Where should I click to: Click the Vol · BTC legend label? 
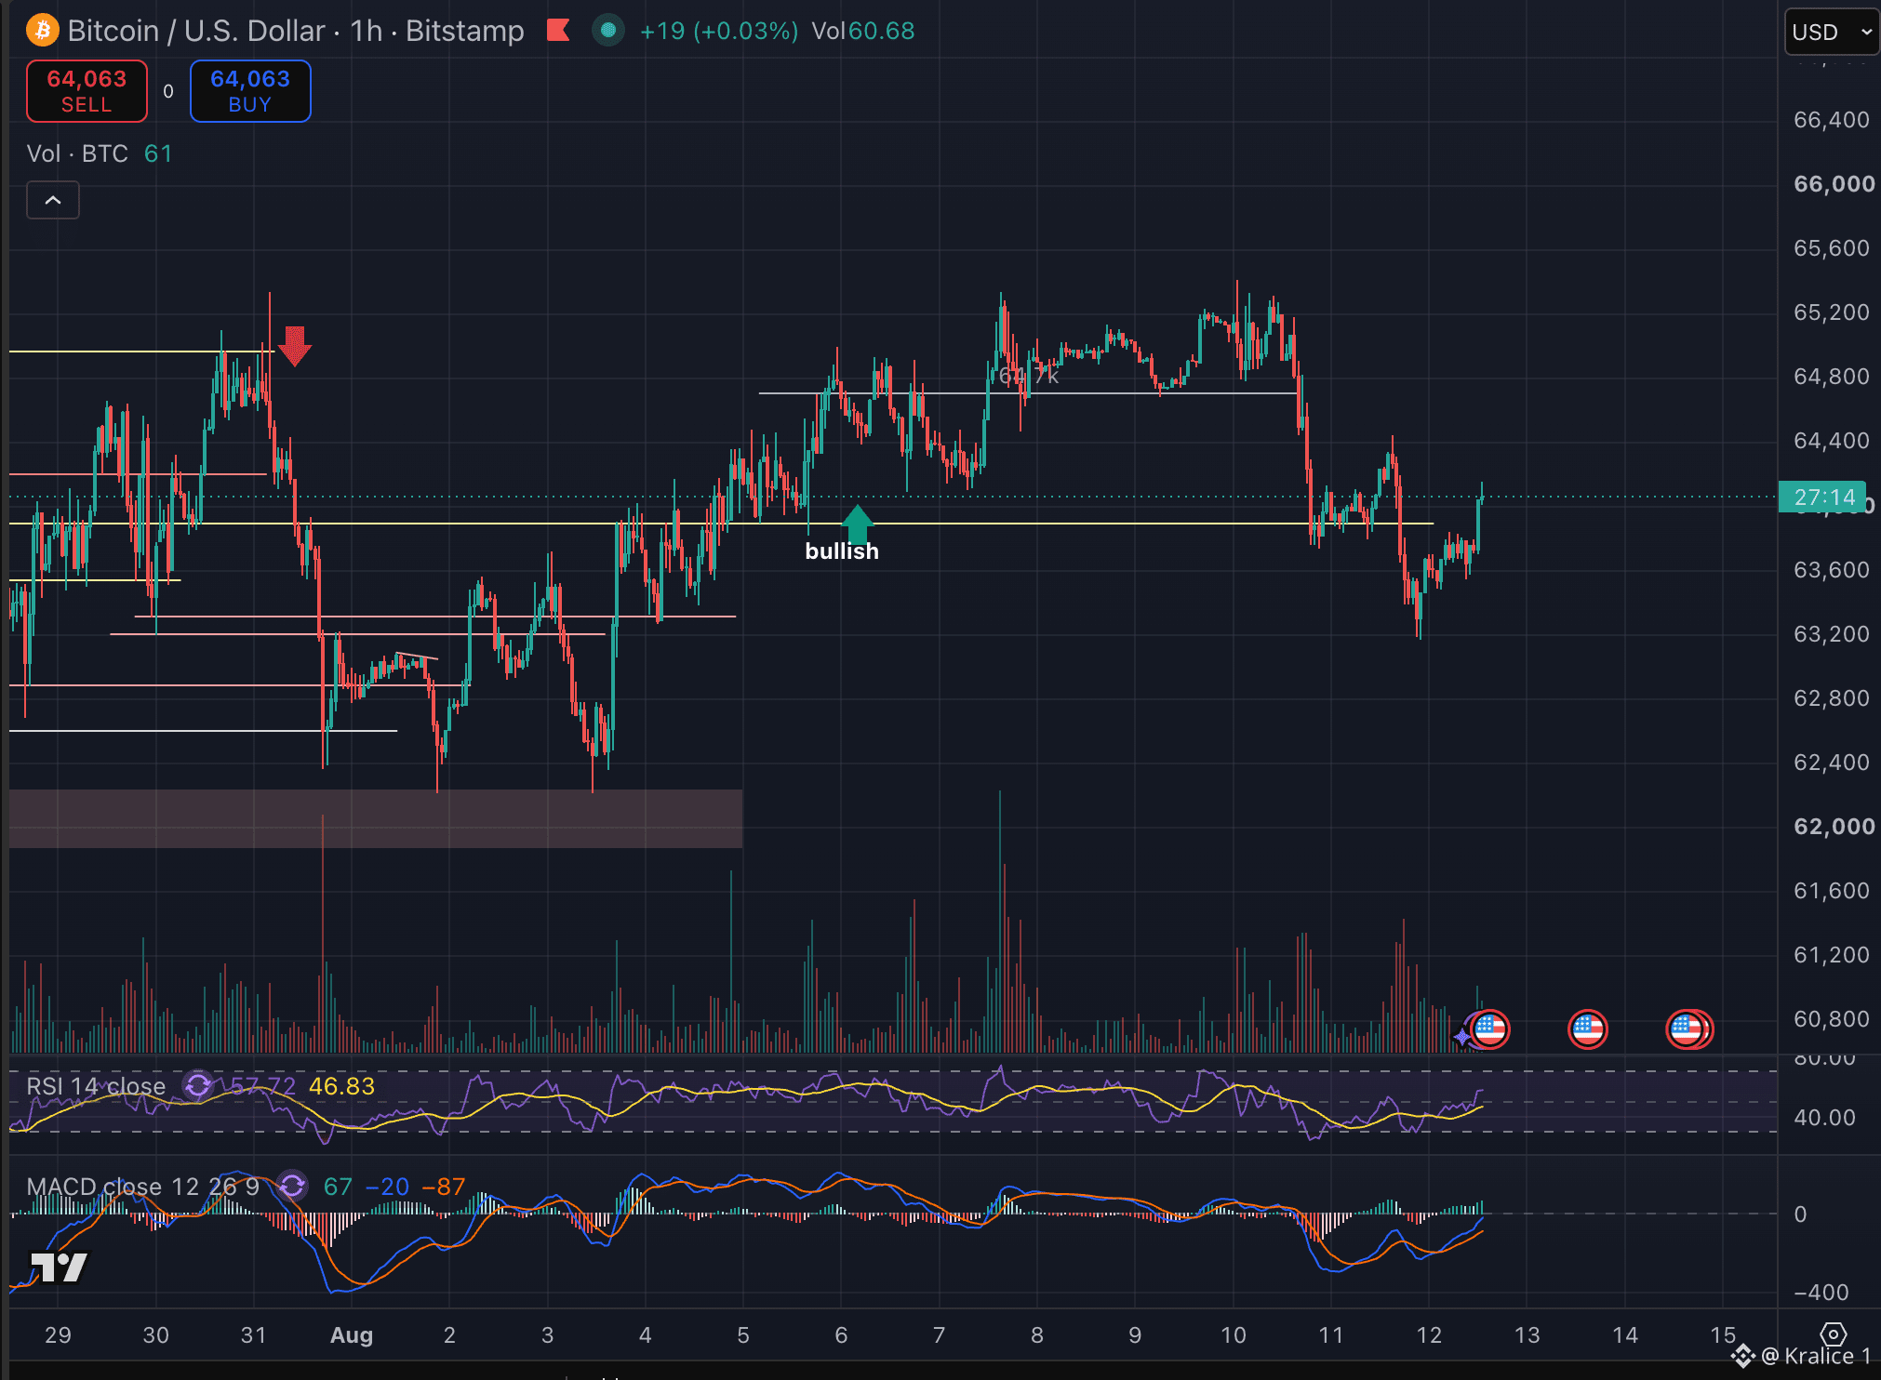click(x=77, y=153)
